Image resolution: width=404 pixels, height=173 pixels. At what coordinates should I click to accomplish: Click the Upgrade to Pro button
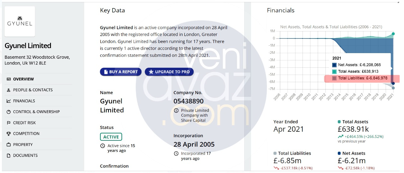click(169, 72)
